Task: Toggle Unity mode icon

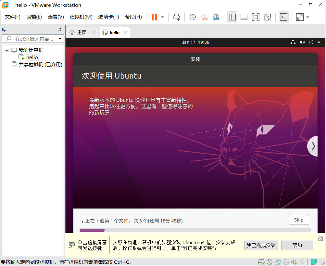Action: coord(267,17)
